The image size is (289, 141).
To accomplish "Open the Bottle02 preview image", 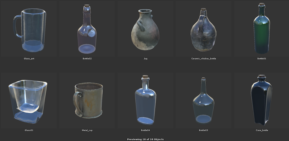I will pyautogui.click(x=87, y=28).
